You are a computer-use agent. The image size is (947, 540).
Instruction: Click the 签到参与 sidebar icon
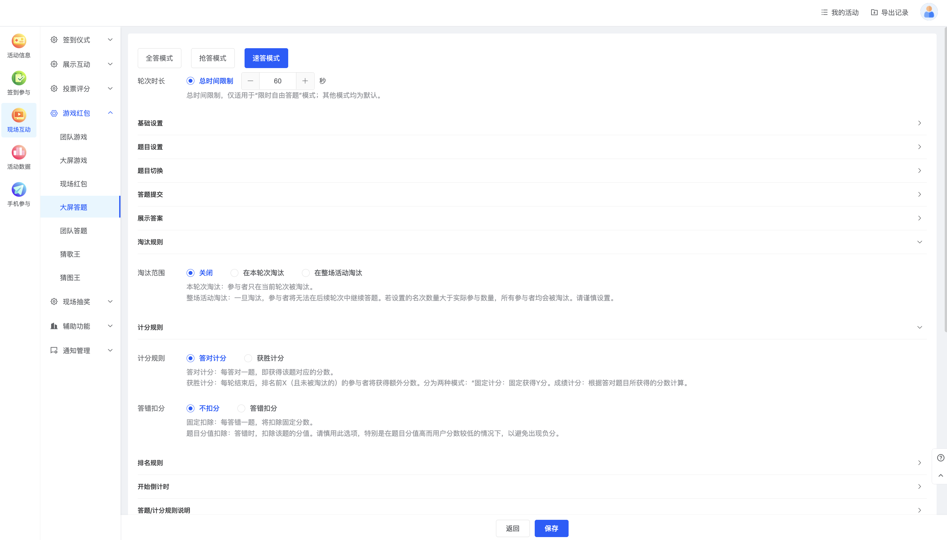point(19,78)
